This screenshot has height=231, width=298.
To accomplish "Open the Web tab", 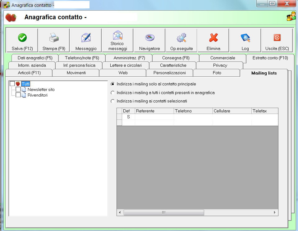I will pos(123,73).
